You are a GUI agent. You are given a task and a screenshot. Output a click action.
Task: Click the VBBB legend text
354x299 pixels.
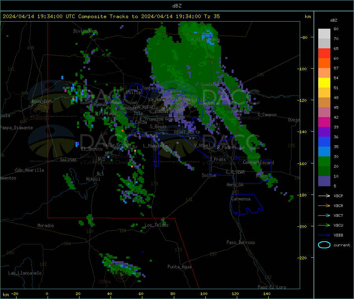338,235
